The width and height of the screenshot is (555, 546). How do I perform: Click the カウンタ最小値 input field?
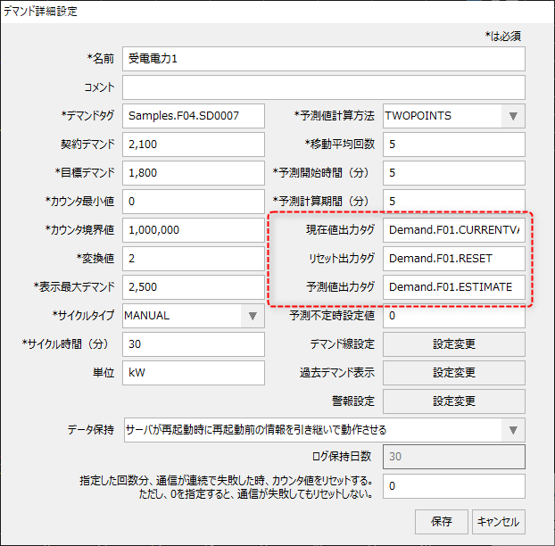click(194, 202)
